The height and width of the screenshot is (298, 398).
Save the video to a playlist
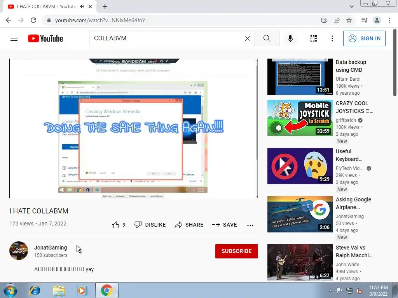[x=225, y=225]
